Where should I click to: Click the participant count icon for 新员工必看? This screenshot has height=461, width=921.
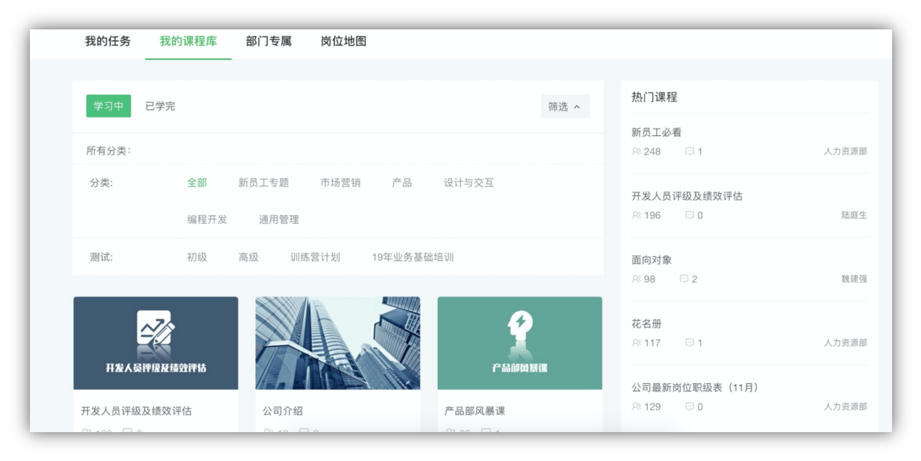[x=636, y=152]
